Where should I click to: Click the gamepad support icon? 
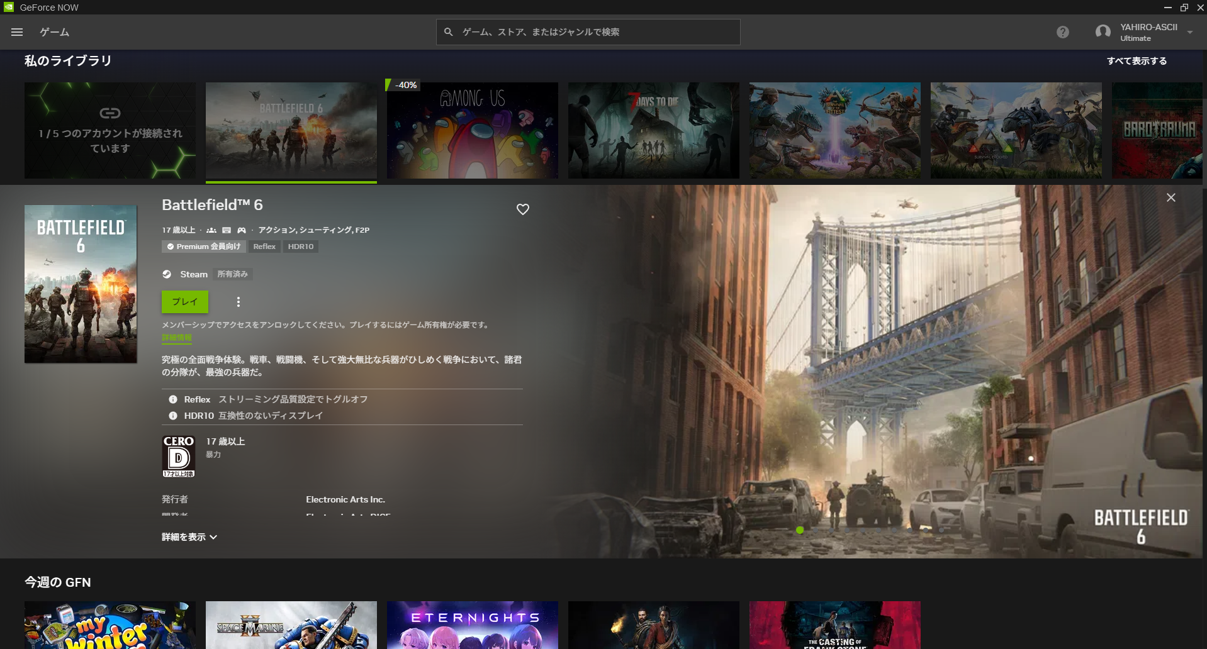pos(242,230)
